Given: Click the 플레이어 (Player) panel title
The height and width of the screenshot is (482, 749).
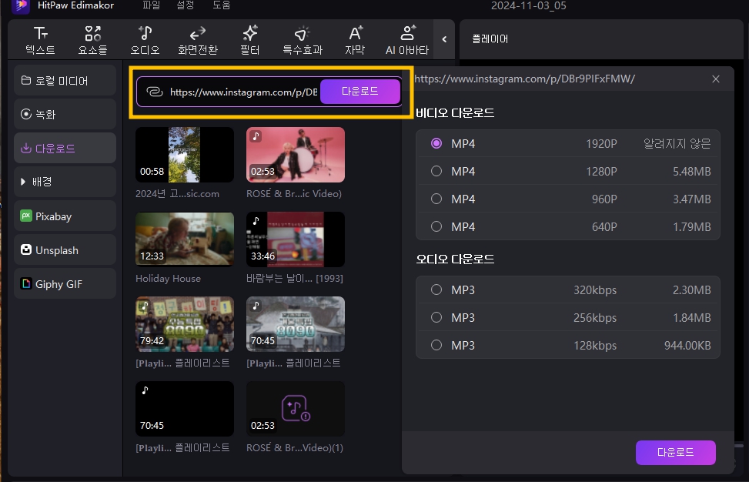Looking at the screenshot, I should click(x=490, y=38).
